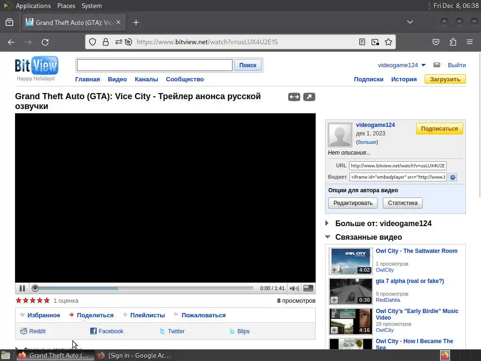Select the video URL field

coord(397,165)
